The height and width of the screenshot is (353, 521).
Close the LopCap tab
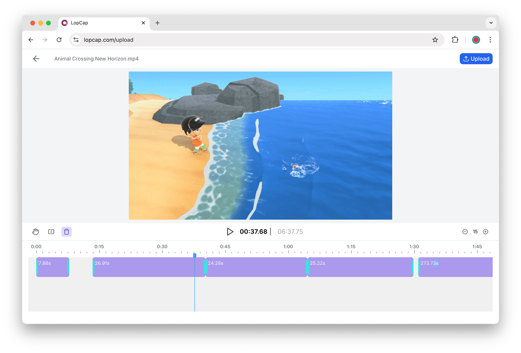click(143, 23)
